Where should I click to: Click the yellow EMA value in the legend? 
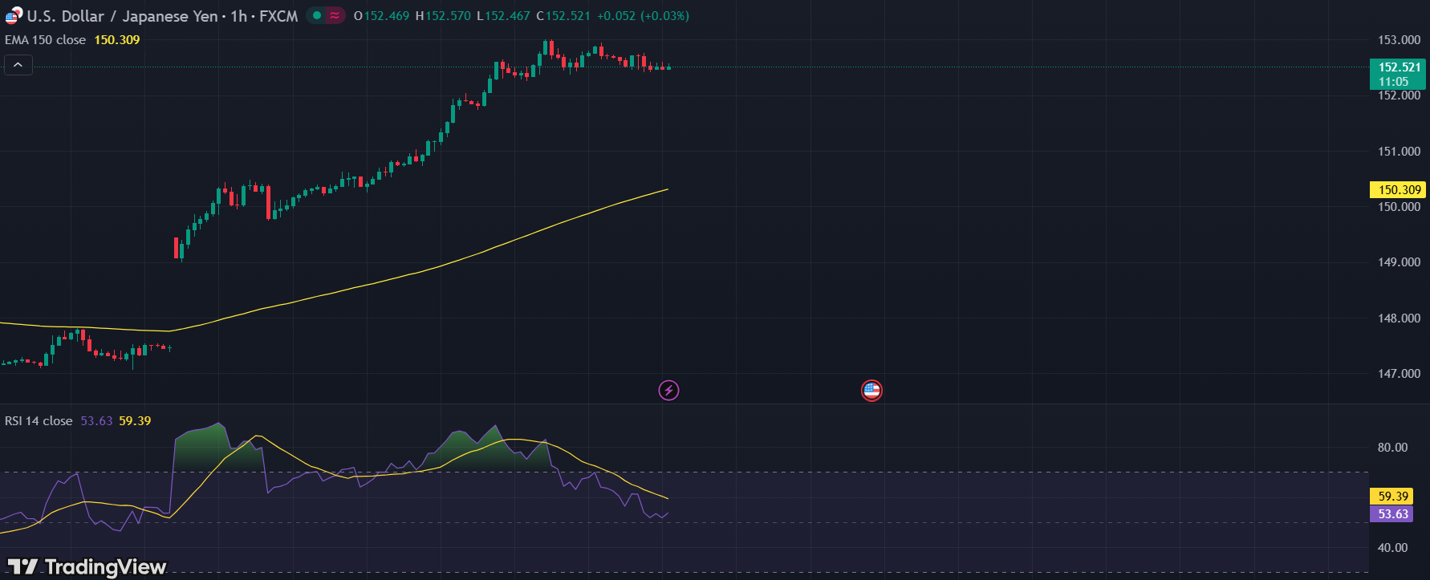(117, 40)
